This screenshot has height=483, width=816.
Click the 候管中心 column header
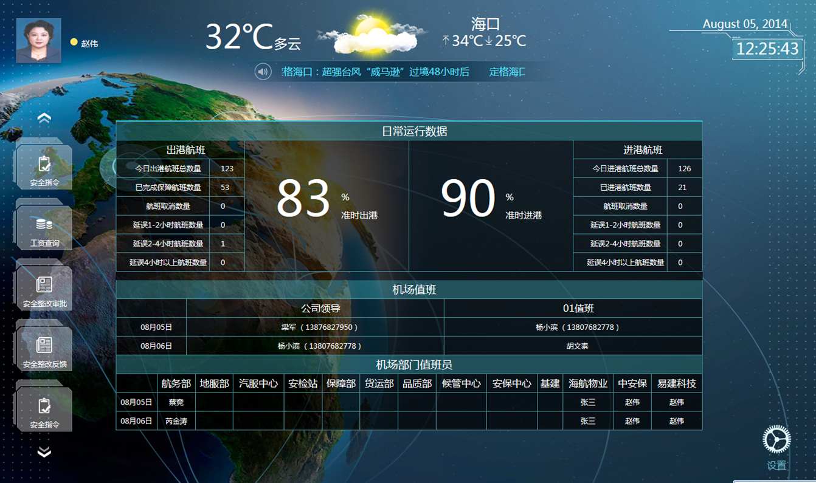(461, 384)
